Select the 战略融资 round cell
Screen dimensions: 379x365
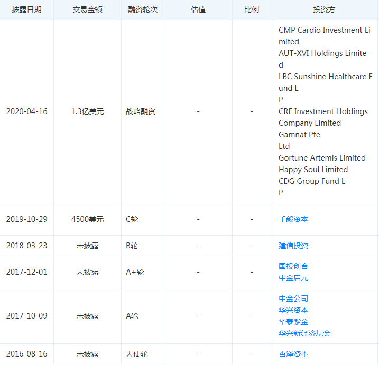pos(141,111)
